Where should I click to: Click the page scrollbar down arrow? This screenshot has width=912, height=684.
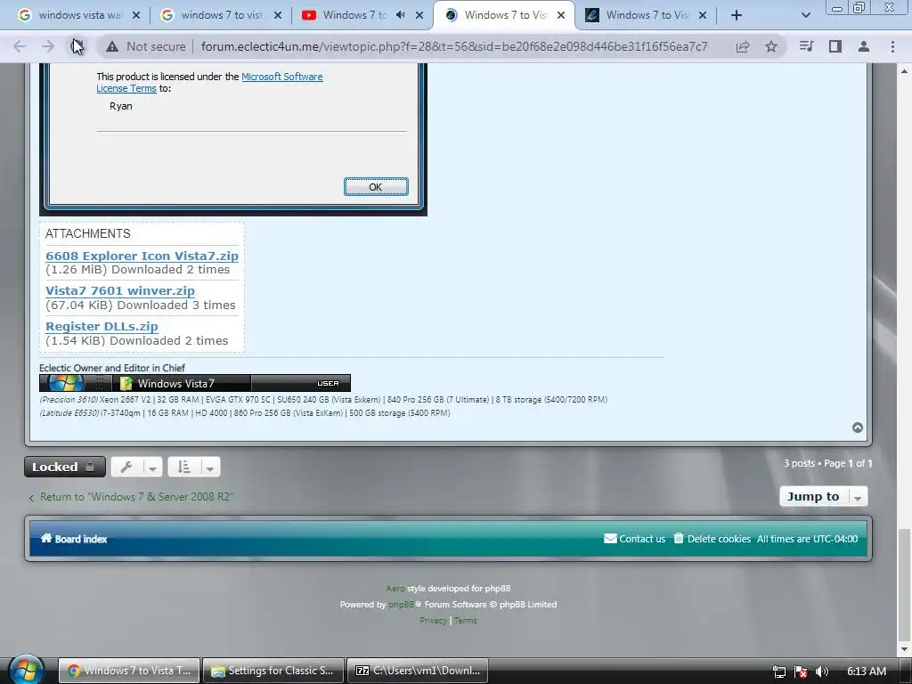pos(904,649)
